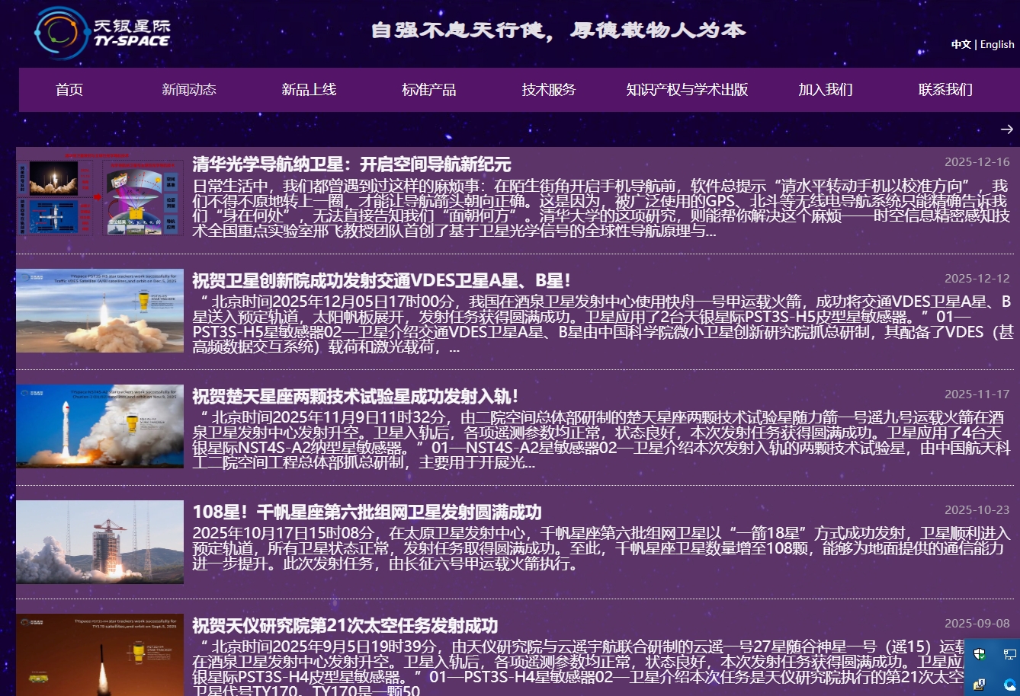The image size is (1020, 696).
Task: Click thumbnail of 千帆星座 launch article
Action: (100, 542)
